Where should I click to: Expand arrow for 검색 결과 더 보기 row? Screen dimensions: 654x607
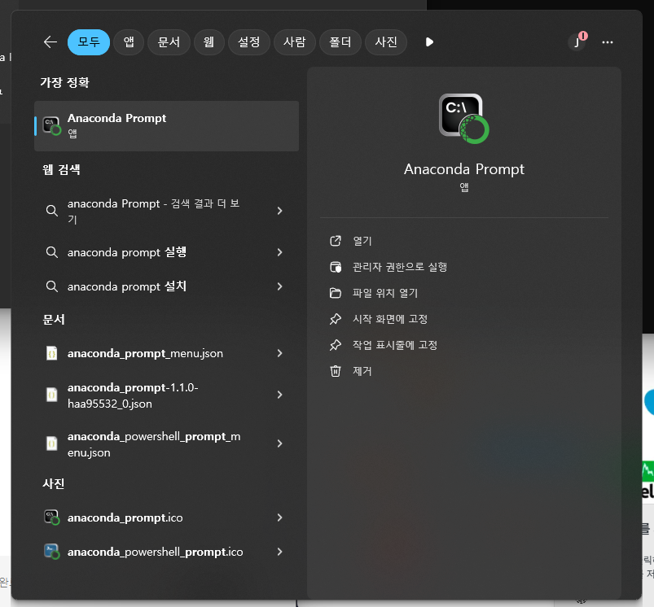(x=280, y=211)
